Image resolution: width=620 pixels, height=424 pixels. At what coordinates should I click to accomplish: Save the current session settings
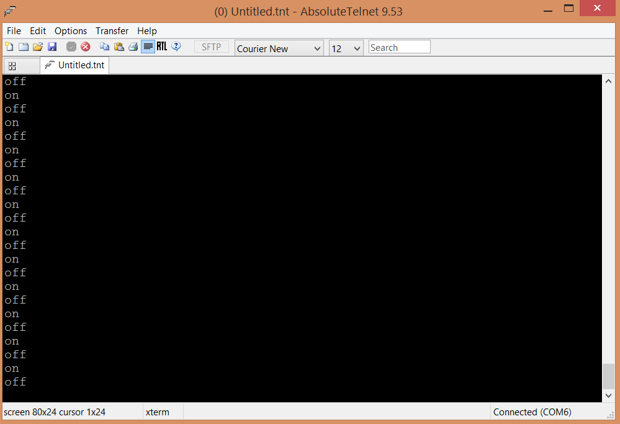coord(52,47)
